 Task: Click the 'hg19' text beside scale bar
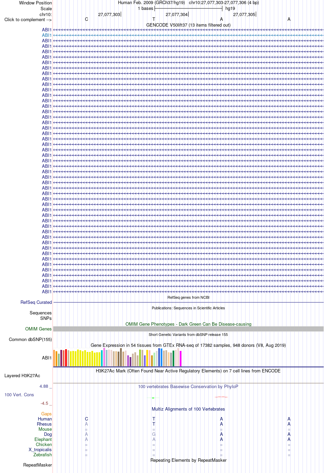pyautogui.click(x=230, y=9)
